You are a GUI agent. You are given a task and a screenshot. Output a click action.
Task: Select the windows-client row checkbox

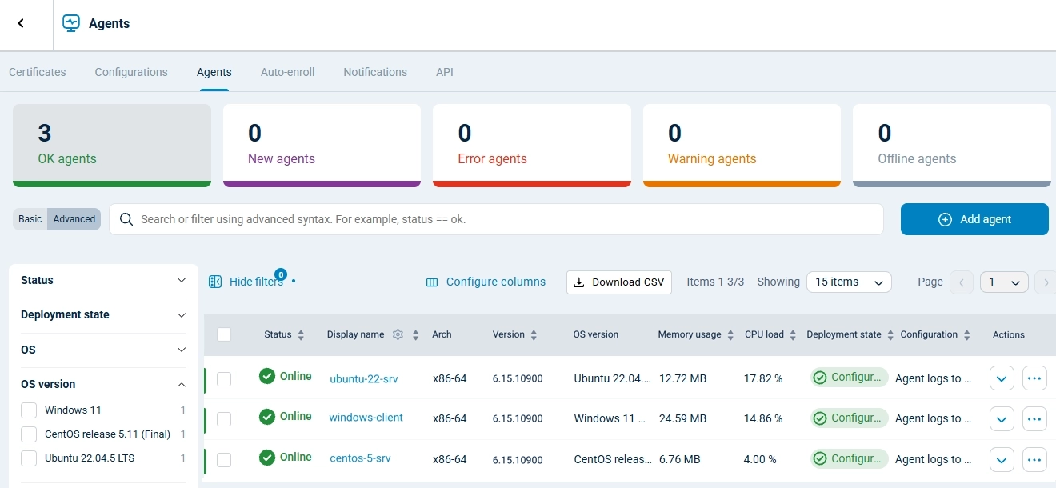224,419
